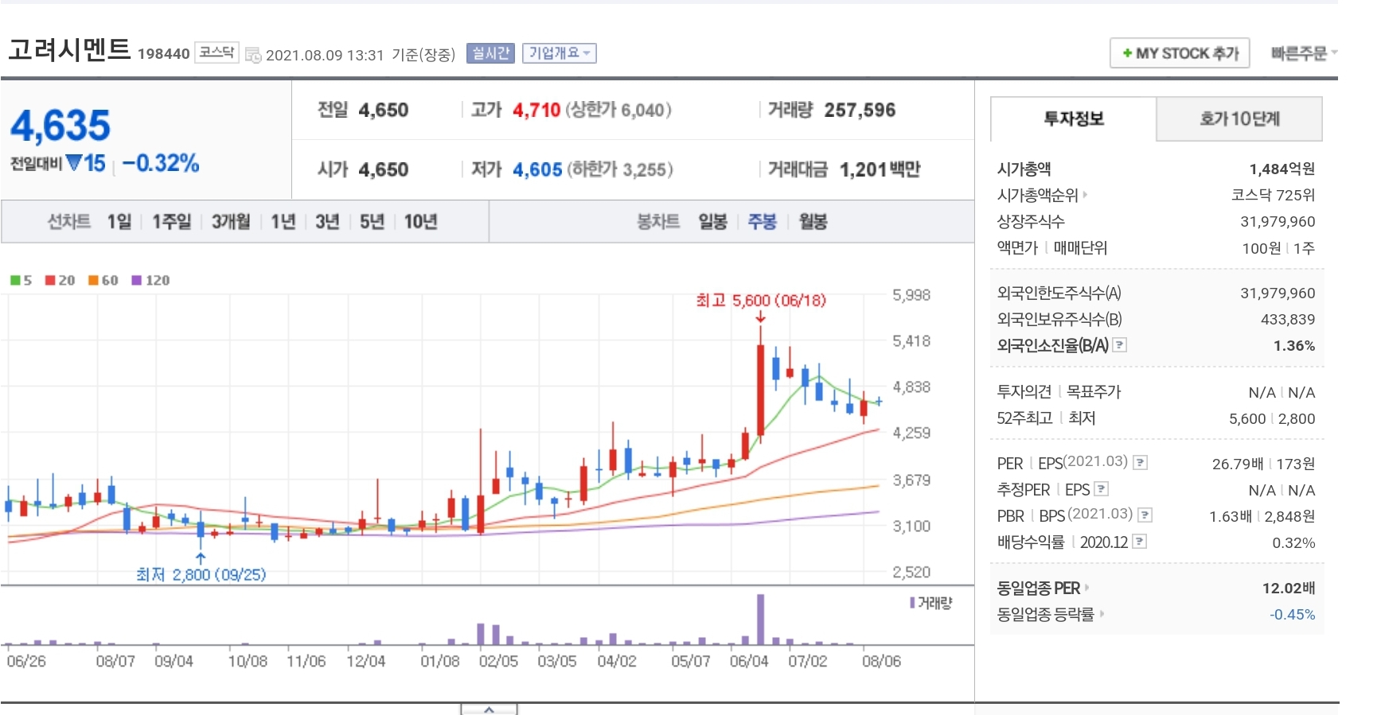
Task: Click the 코스닥 market badge
Action: point(217,52)
